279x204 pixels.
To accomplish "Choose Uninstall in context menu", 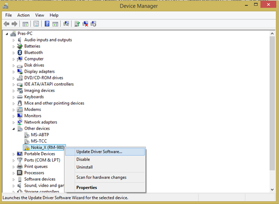I will click(105, 167).
